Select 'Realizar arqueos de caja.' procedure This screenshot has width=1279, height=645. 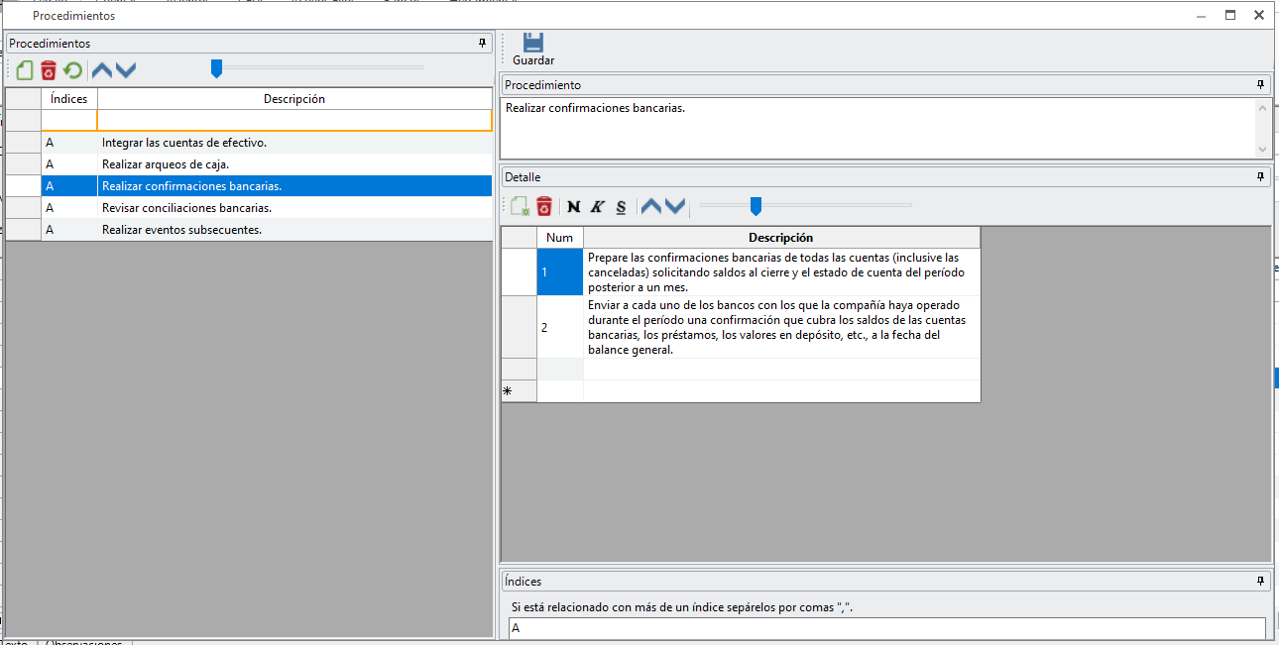click(165, 164)
